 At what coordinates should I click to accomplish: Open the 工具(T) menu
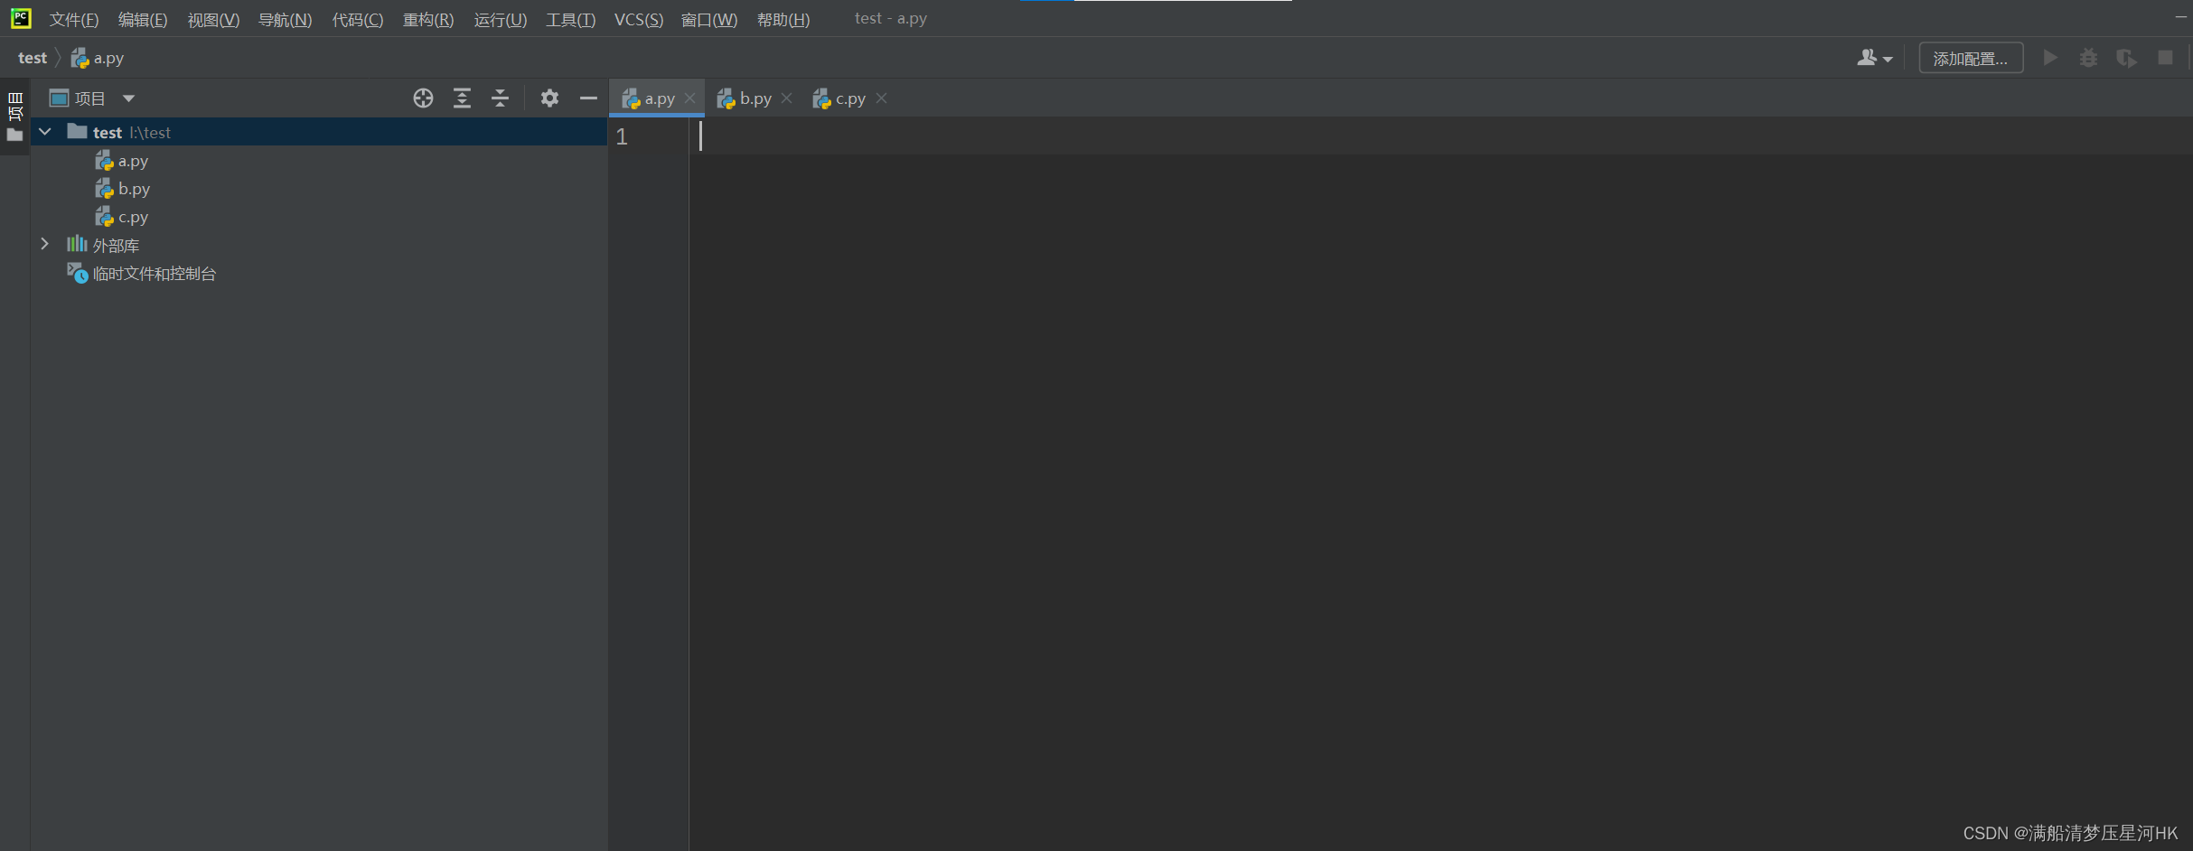click(570, 19)
